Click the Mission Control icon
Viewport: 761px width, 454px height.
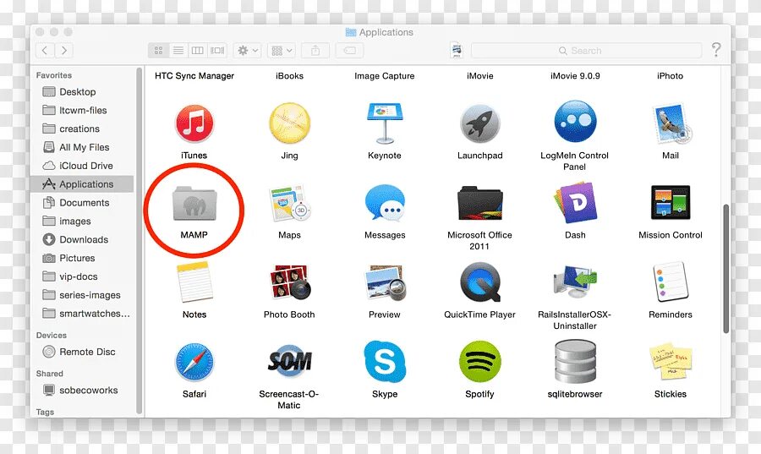(671, 203)
